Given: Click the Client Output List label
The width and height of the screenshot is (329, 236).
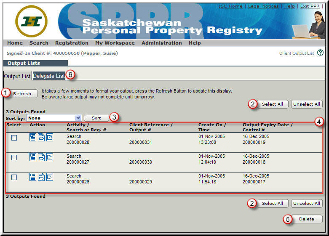Looking at the screenshot, I should pos(297,53).
